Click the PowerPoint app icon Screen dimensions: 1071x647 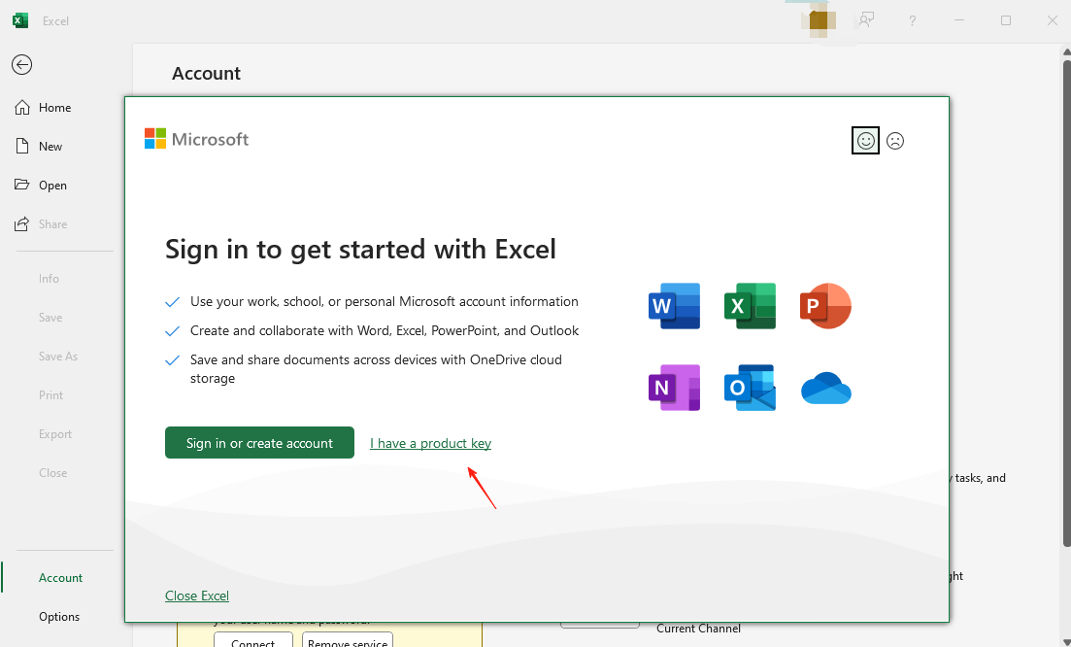click(825, 306)
